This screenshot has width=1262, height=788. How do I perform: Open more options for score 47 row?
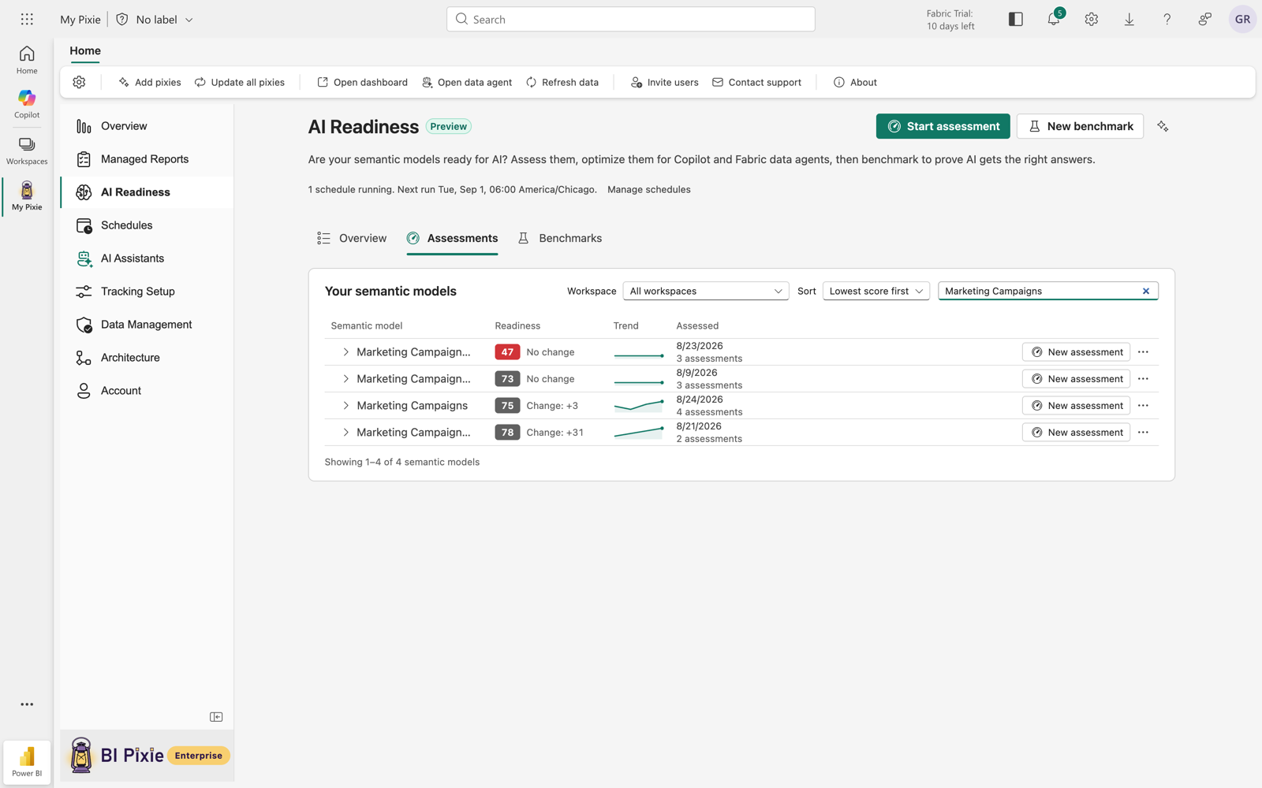pos(1144,352)
